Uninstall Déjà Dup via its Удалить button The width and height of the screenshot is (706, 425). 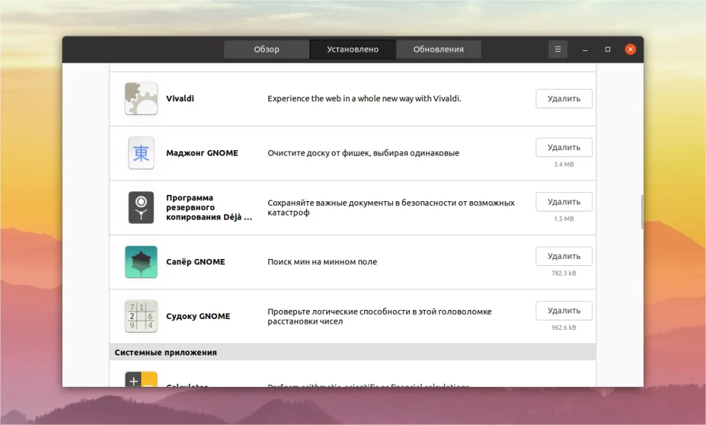pos(563,201)
